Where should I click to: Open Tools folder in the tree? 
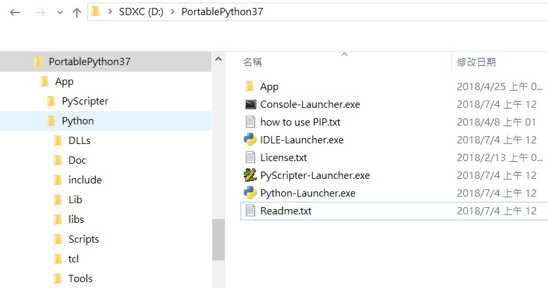[x=80, y=279]
